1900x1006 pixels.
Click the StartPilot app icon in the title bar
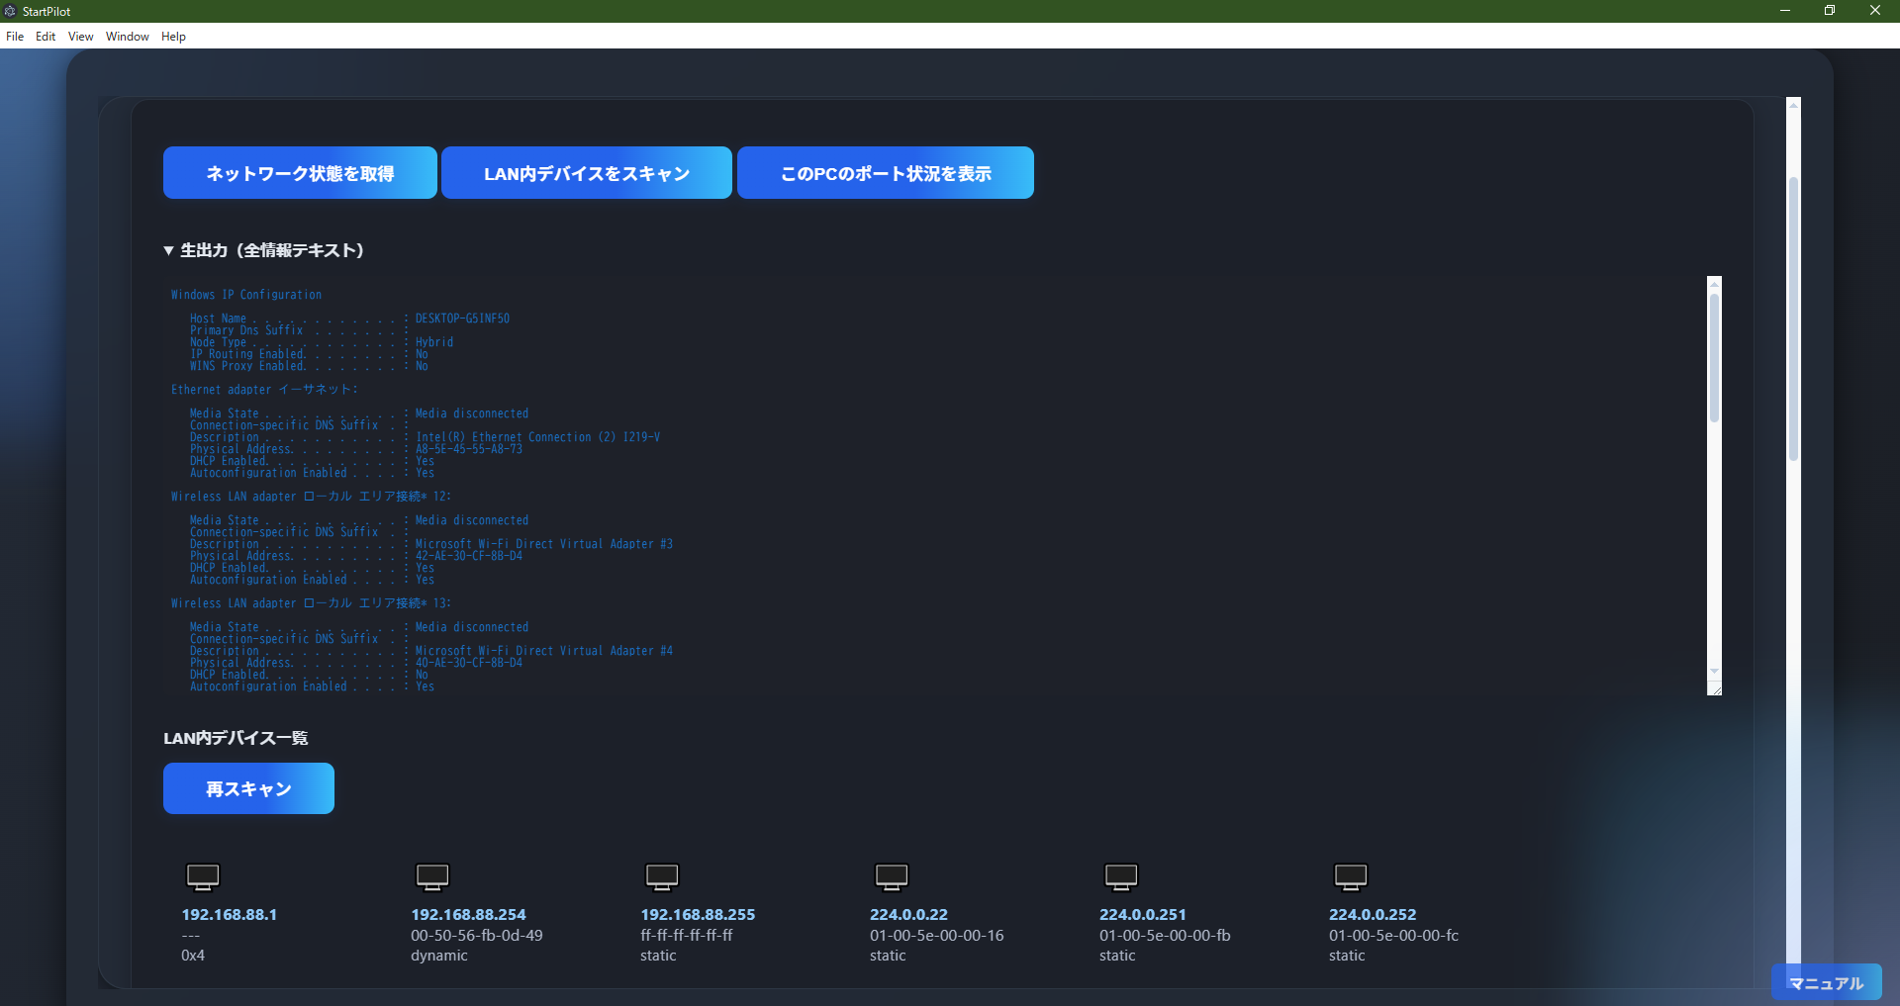10,11
